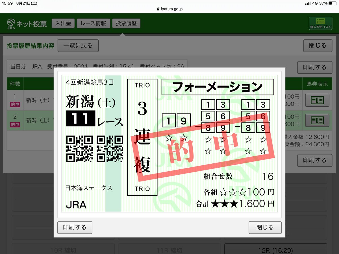Click 的中 badge in row 2

(x=15, y=124)
